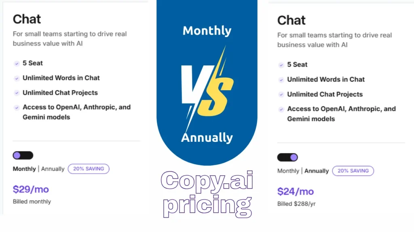Click the checkmark beside Unlimited Chat Projects in the $24/mo card
Screen dimensions: 414x232
(281, 95)
